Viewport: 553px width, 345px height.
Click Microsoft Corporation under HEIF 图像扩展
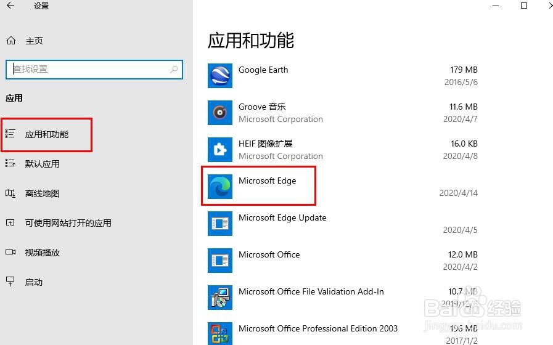pyautogui.click(x=281, y=156)
